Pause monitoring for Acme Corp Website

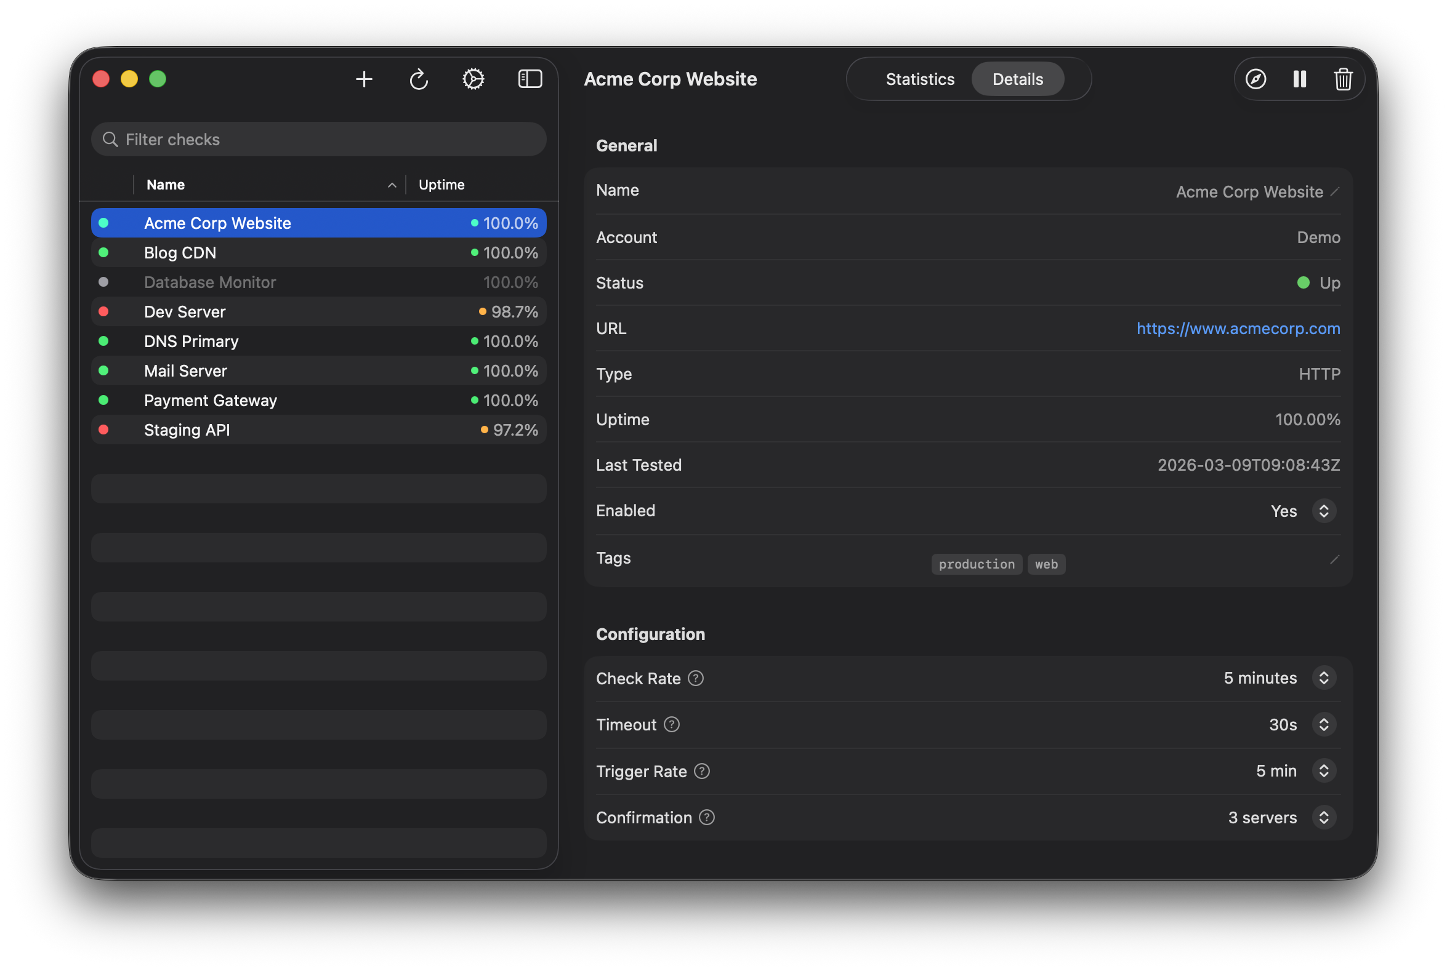tap(1299, 79)
